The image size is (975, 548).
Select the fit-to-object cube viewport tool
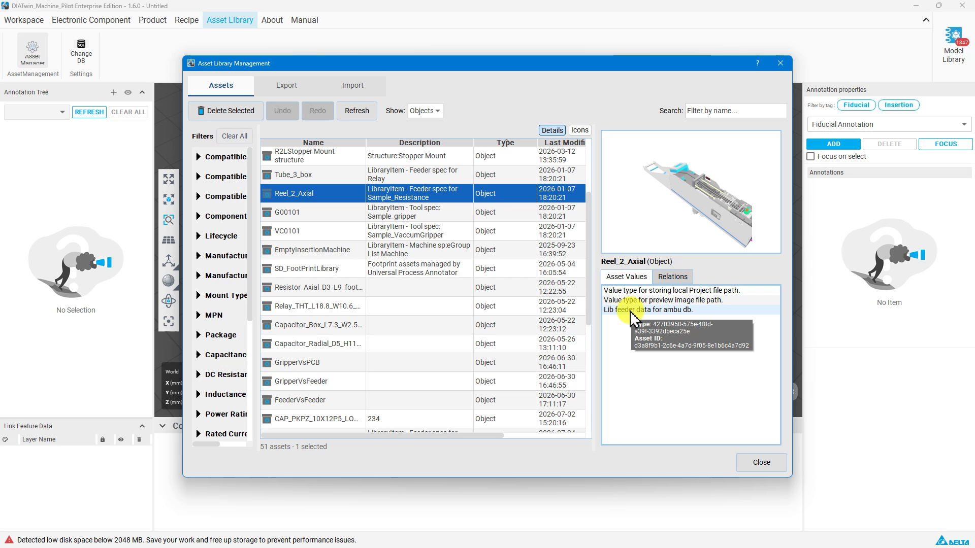169,199
